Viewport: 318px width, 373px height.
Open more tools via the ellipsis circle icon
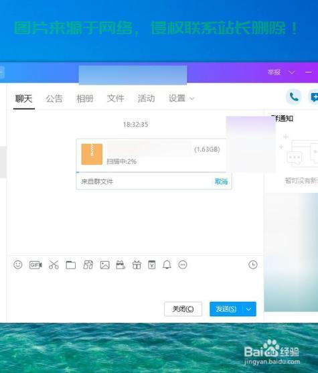(x=183, y=265)
